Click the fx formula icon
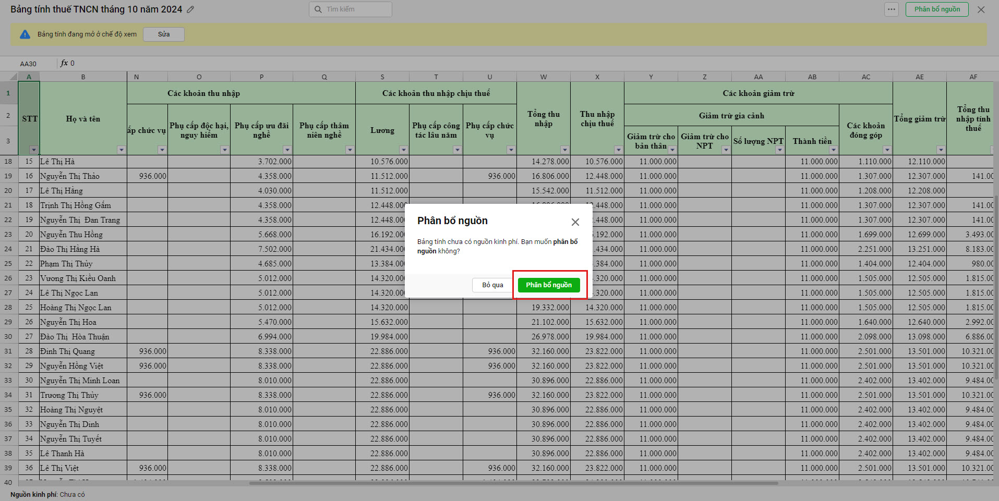Screen dimensions: 999x501 [64, 63]
